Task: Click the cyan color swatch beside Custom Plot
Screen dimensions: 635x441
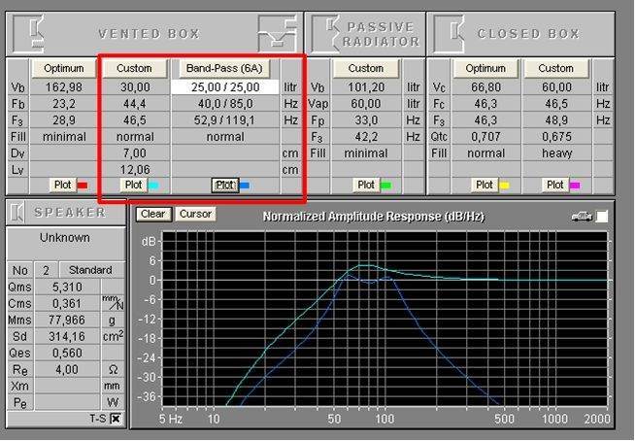Action: [x=152, y=185]
